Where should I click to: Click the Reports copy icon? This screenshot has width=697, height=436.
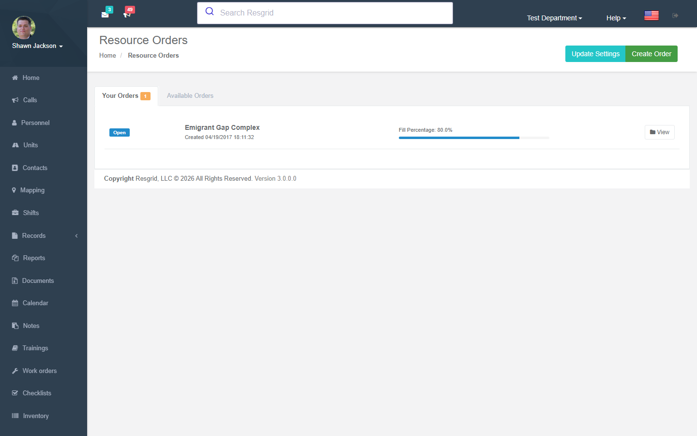[15, 258]
